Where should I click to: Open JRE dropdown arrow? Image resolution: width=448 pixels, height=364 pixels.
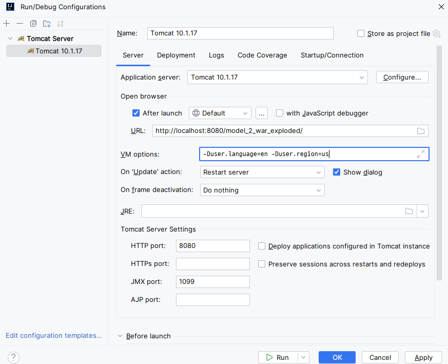422,211
